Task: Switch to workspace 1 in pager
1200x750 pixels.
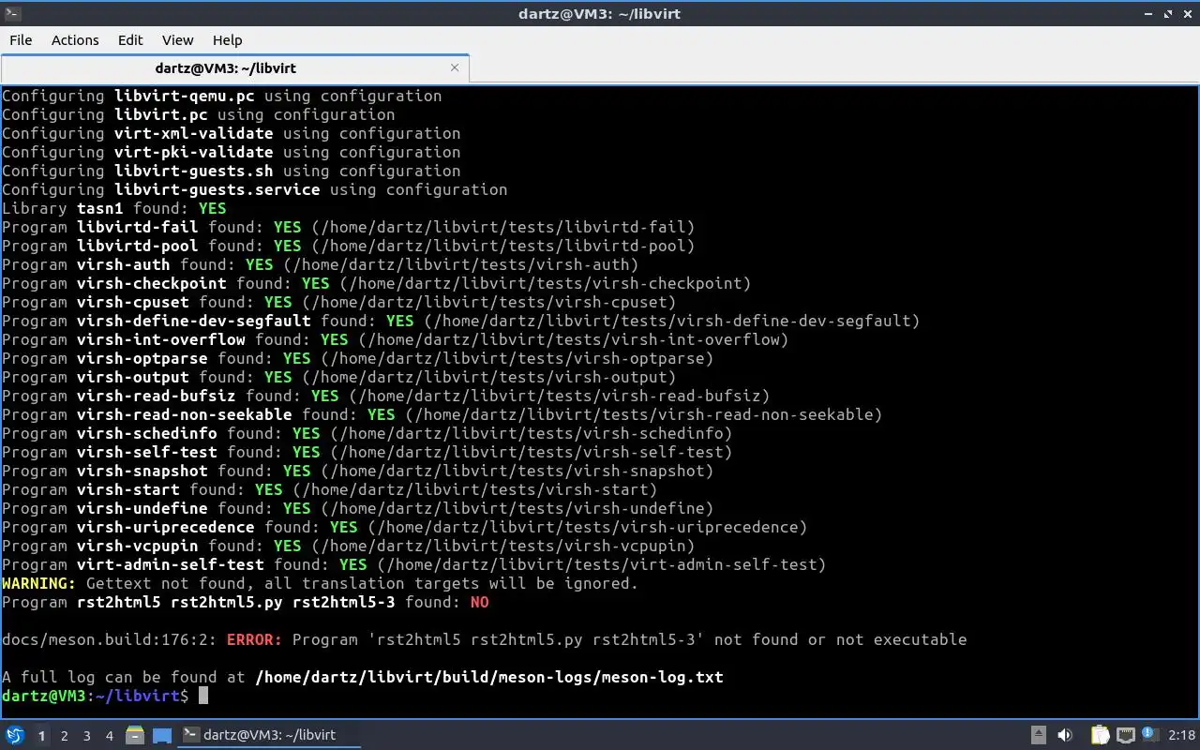Action: pos(41,736)
